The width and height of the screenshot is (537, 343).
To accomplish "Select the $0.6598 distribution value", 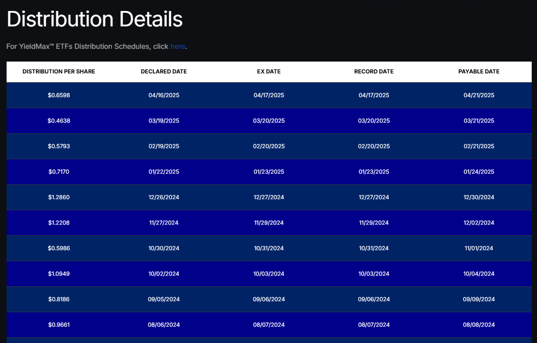I will point(59,95).
